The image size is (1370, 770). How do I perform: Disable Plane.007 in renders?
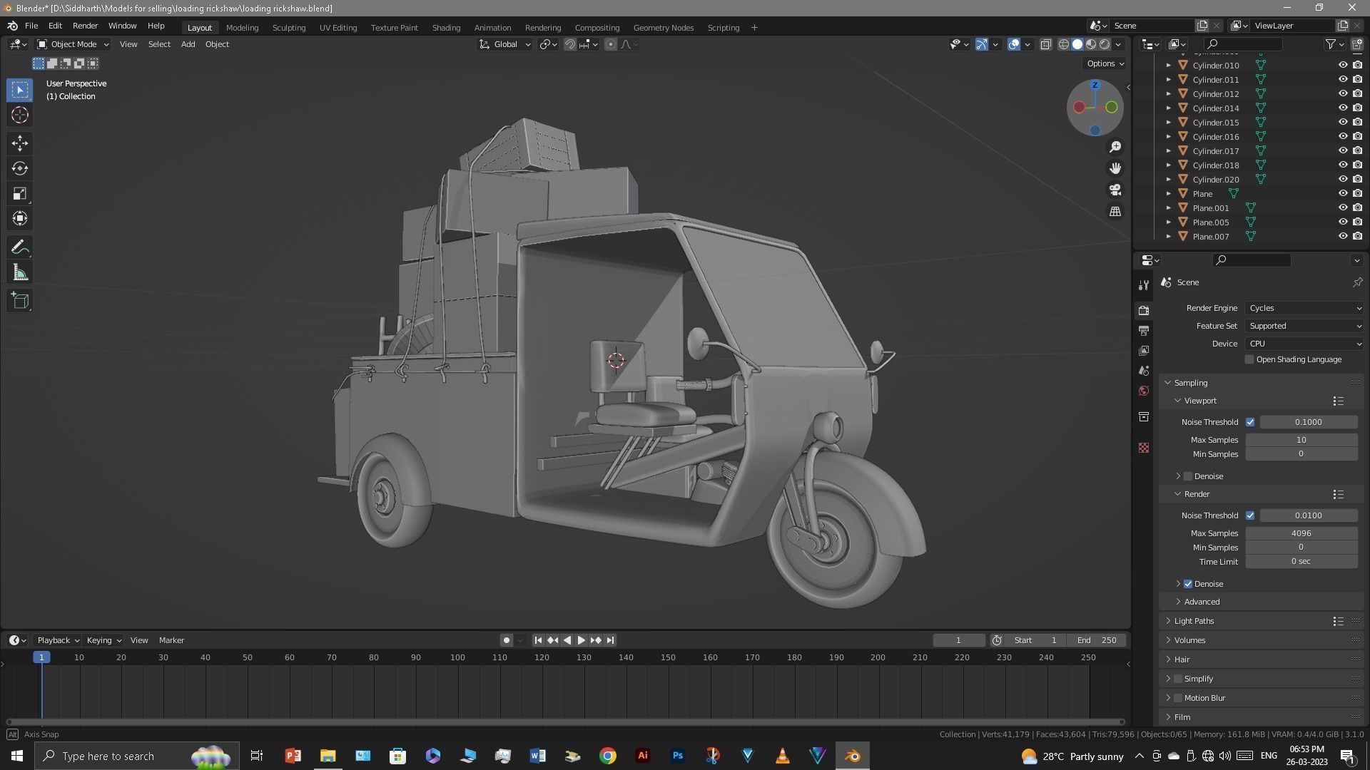tap(1357, 236)
